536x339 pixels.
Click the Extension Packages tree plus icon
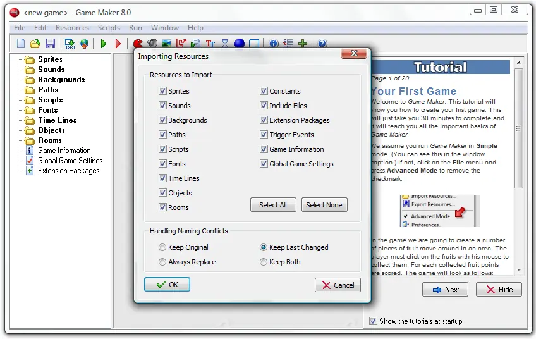coord(30,171)
